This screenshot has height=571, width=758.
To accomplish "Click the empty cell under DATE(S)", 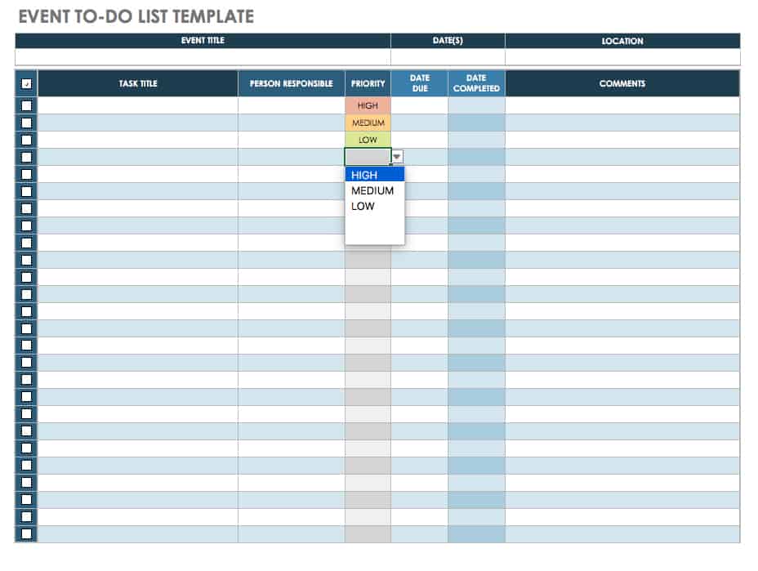I will click(x=448, y=56).
